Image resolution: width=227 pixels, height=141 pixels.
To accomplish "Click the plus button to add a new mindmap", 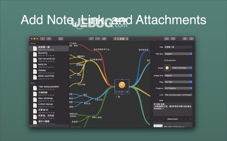I will pos(42,39).
